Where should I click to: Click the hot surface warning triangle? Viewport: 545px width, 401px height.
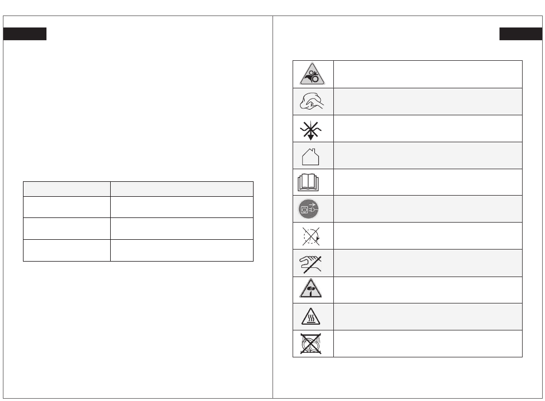coord(311,317)
